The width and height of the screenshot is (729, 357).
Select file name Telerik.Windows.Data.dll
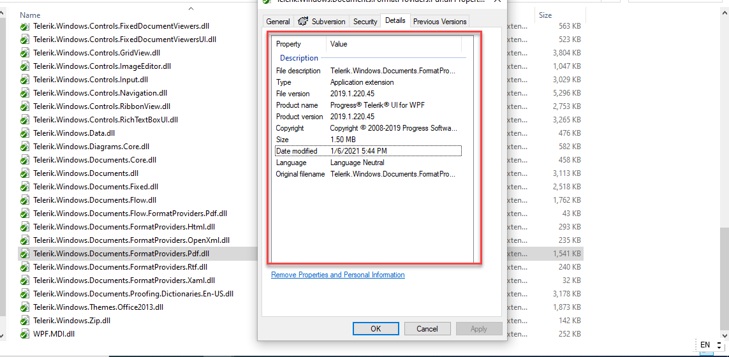[x=74, y=133]
